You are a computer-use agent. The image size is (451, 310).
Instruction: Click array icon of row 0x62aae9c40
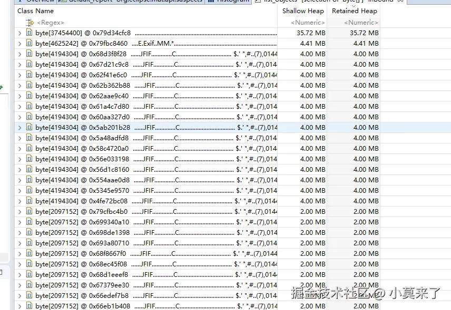tap(29, 96)
